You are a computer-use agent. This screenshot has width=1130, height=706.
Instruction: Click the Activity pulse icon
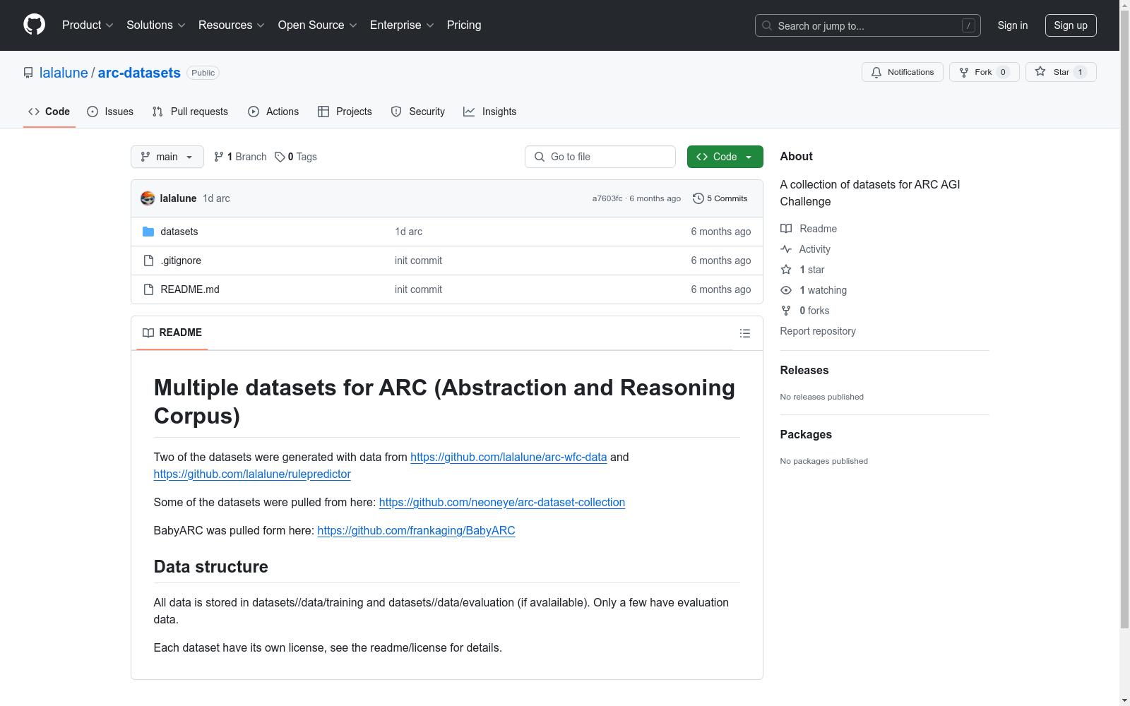(786, 249)
